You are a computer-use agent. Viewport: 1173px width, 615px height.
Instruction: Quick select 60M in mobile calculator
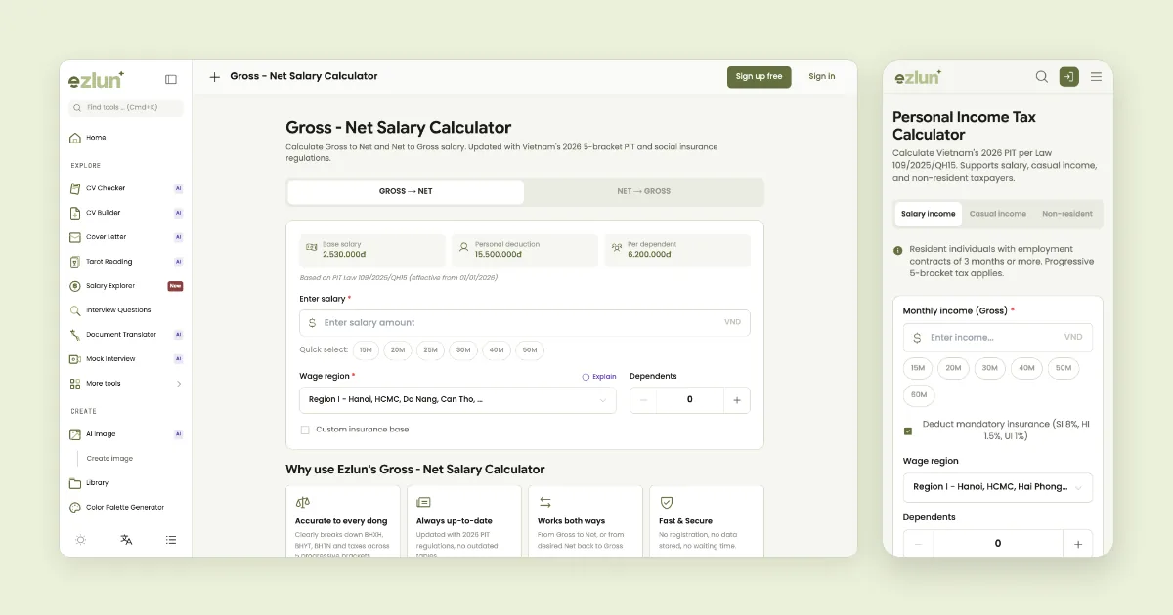pos(919,395)
